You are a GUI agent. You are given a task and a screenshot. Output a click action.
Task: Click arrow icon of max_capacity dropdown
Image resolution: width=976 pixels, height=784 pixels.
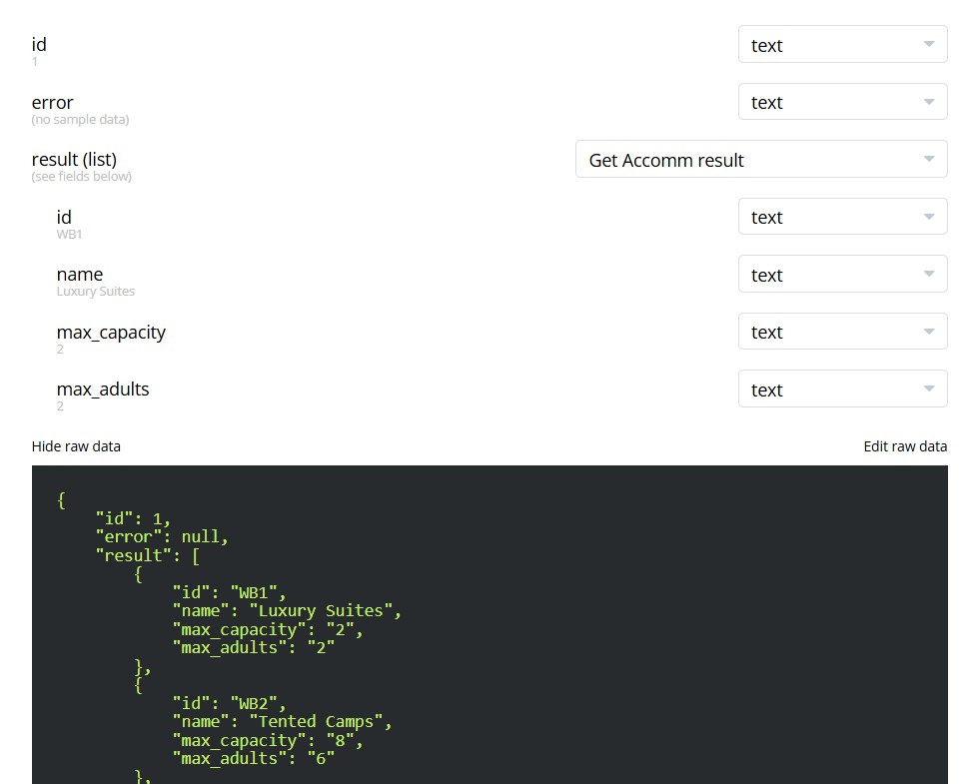coord(929,331)
